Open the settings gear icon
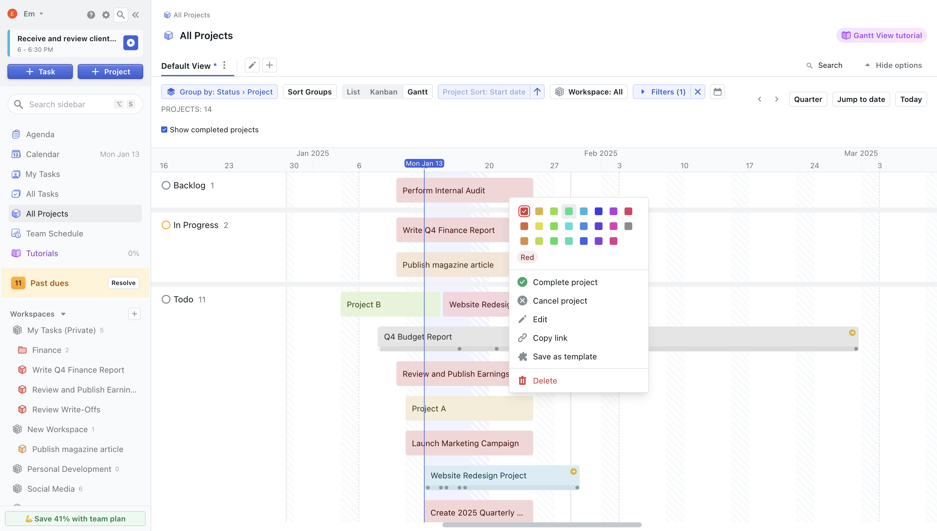This screenshot has height=531, width=937. (106, 15)
